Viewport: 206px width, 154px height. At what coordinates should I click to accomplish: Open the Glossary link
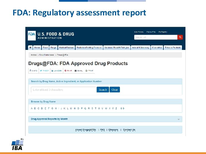[113, 130]
